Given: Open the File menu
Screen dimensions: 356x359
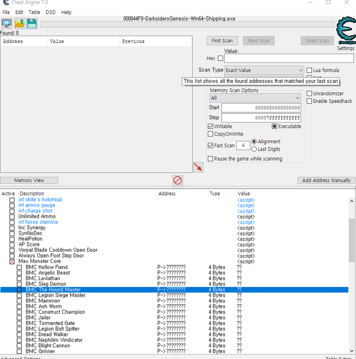Looking at the screenshot, I should (6, 12).
